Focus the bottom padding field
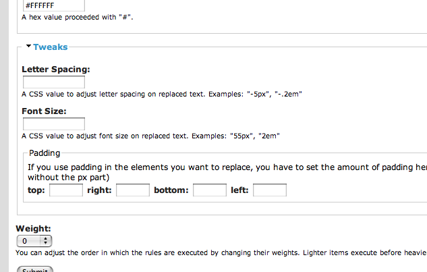 click(x=210, y=190)
